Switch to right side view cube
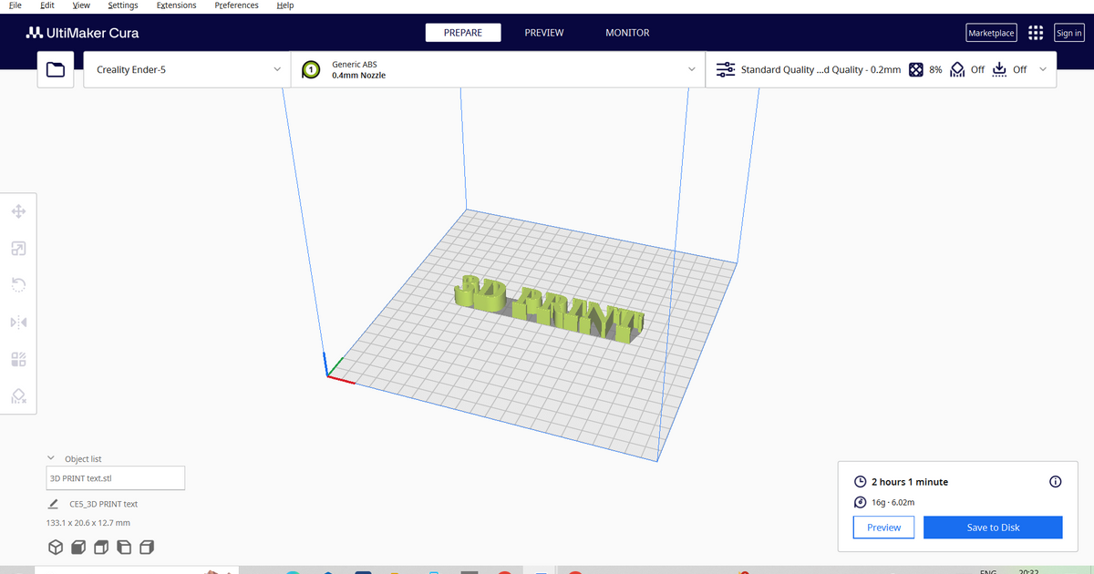 tap(147, 548)
